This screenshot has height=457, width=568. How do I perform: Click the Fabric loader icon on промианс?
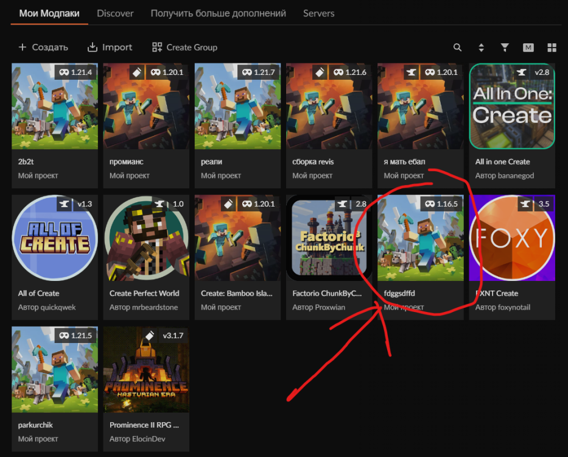pyautogui.click(x=137, y=72)
